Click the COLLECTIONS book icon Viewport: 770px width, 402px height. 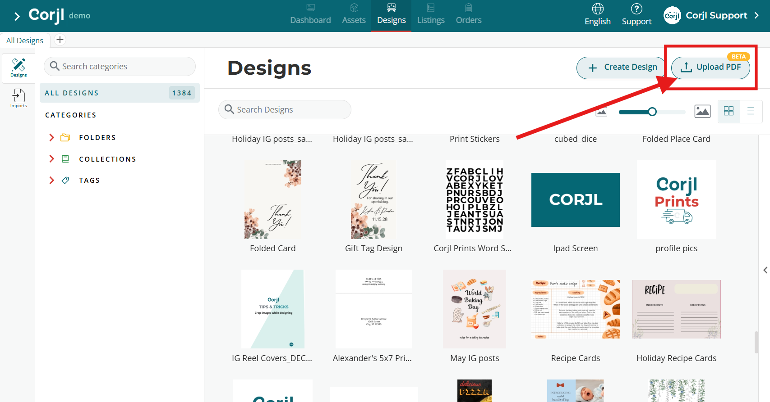click(x=65, y=159)
